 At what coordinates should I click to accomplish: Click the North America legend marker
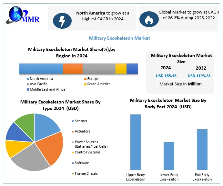pos(28,79)
